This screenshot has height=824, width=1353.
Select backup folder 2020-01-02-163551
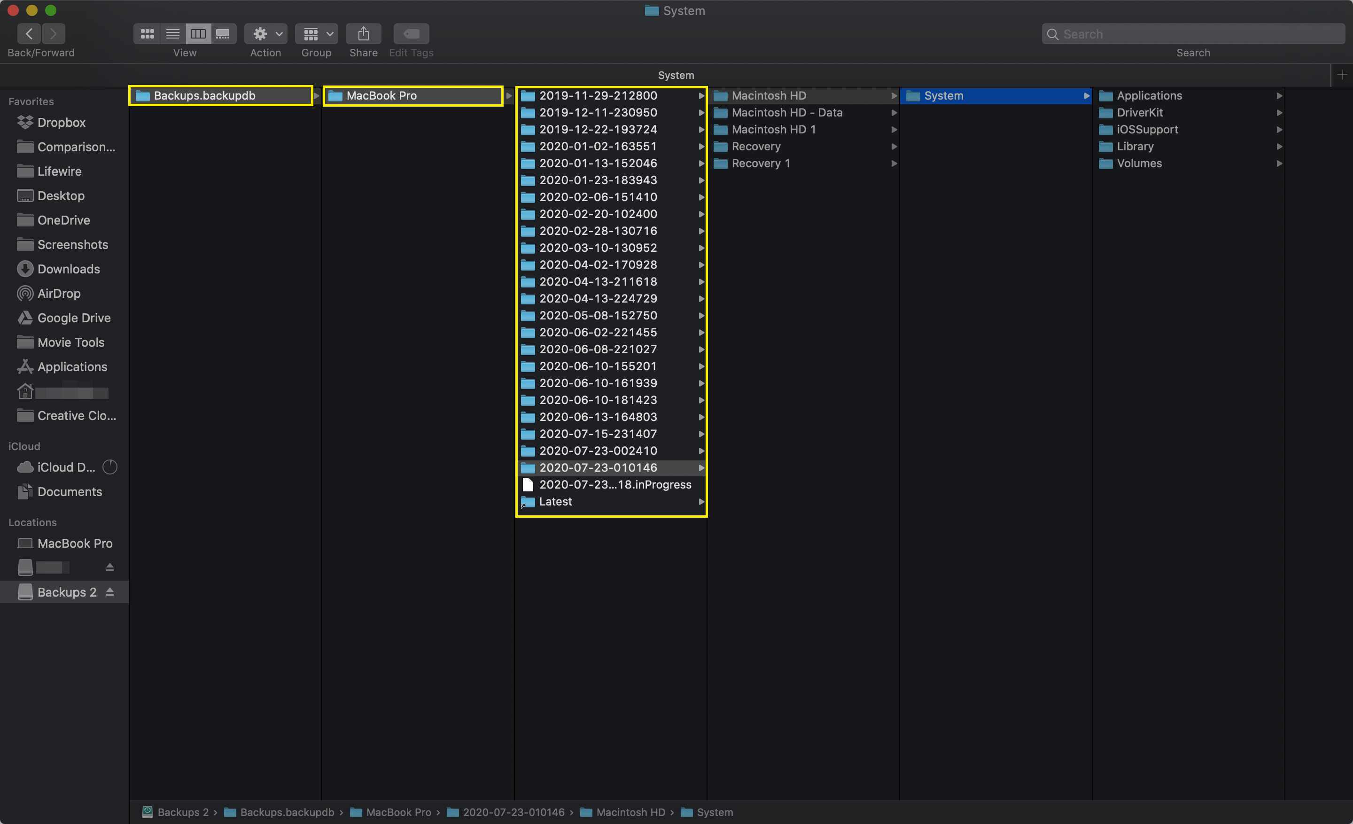click(611, 147)
